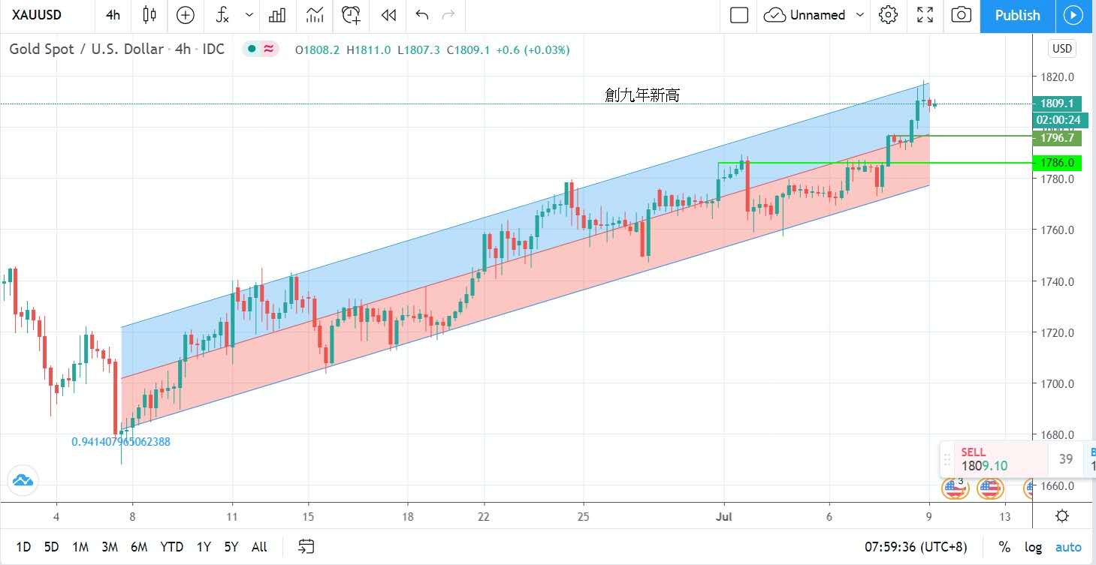This screenshot has height=565, width=1096.
Task: Open the Indicators fx button
Action: (x=222, y=15)
